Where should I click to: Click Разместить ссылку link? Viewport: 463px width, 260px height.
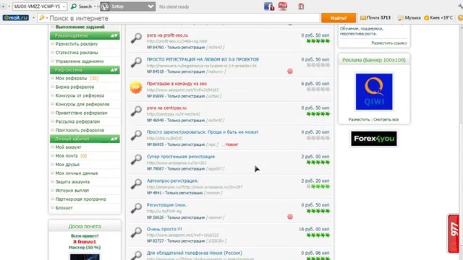click(389, 43)
